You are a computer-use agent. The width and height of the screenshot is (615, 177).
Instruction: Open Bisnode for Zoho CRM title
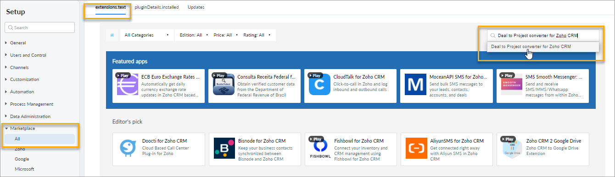[x=262, y=141]
